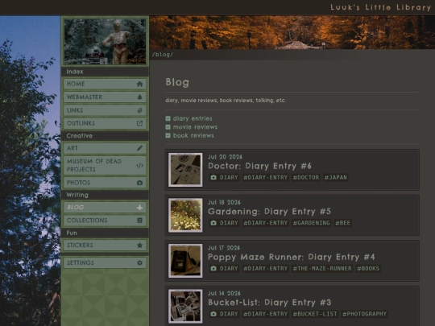Click the #BEE tag

343,223
